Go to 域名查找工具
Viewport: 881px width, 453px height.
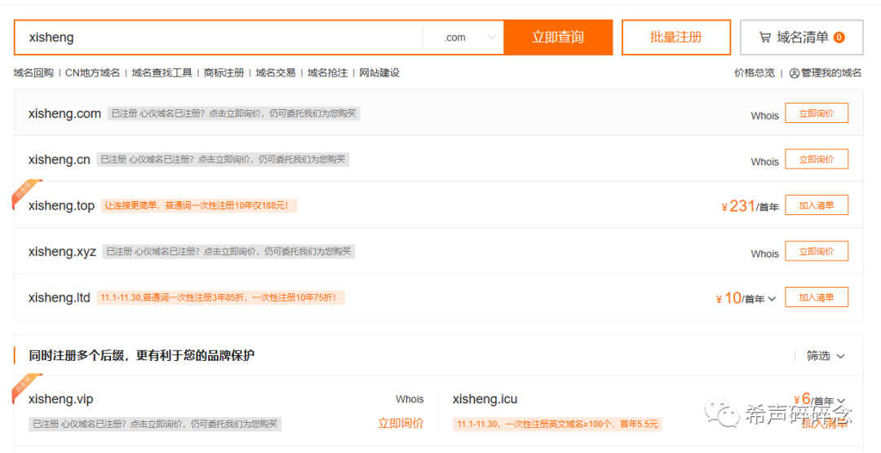point(162,73)
